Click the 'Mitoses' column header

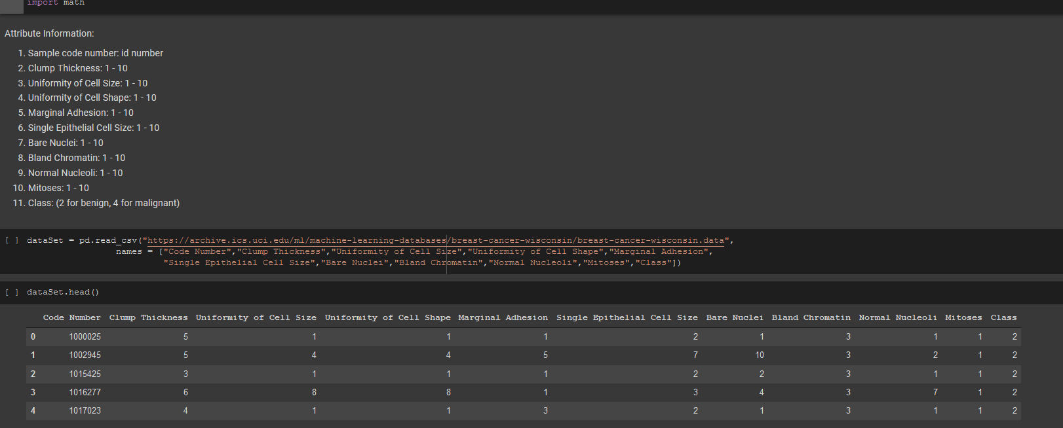point(963,317)
